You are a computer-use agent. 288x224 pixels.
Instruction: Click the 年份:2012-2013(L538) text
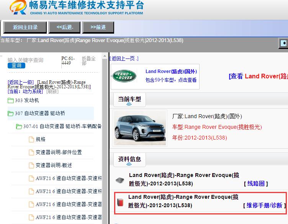pos(200,138)
